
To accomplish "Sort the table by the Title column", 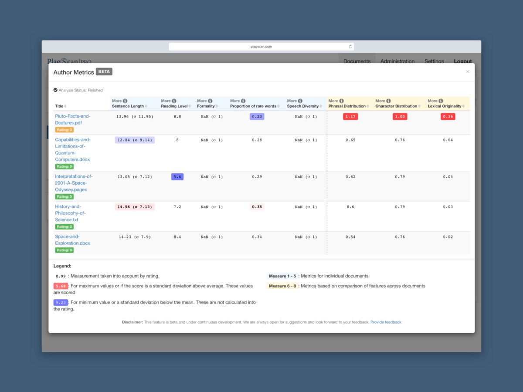I will (65, 107).
